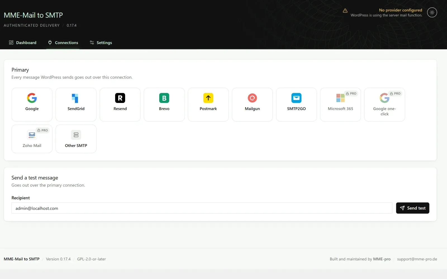447x279 pixels.
Task: Click the Zoho Mail label text
Action: 32,146
